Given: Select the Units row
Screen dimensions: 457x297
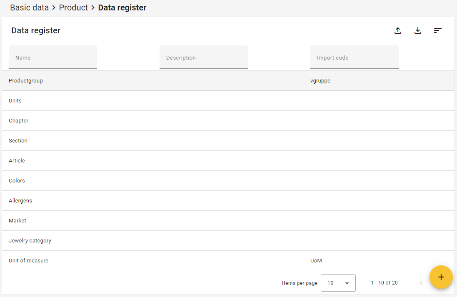Looking at the screenshot, I should 15,100.
